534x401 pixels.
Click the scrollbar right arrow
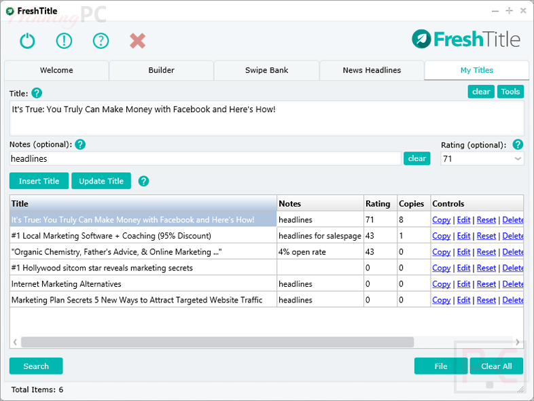[x=518, y=342]
